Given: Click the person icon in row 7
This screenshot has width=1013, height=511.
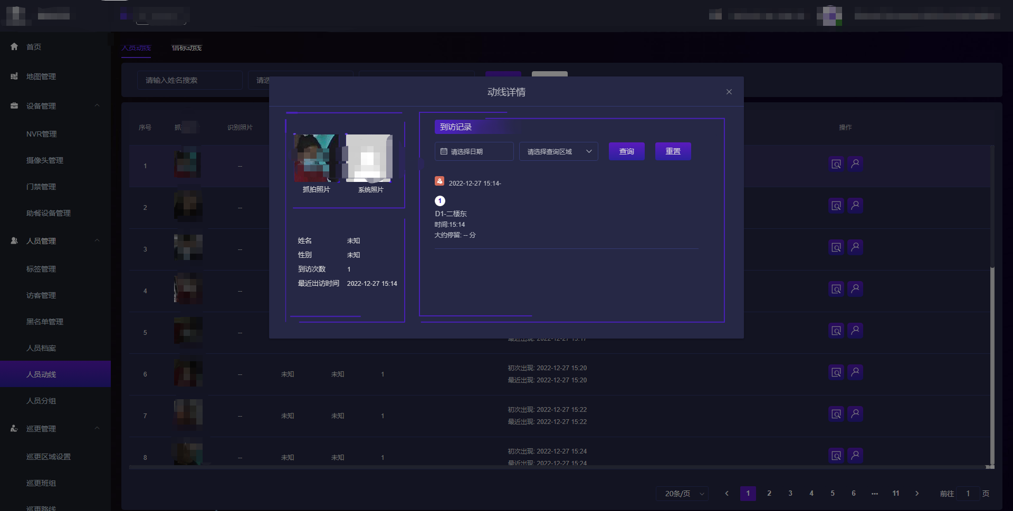Looking at the screenshot, I should coord(855,413).
